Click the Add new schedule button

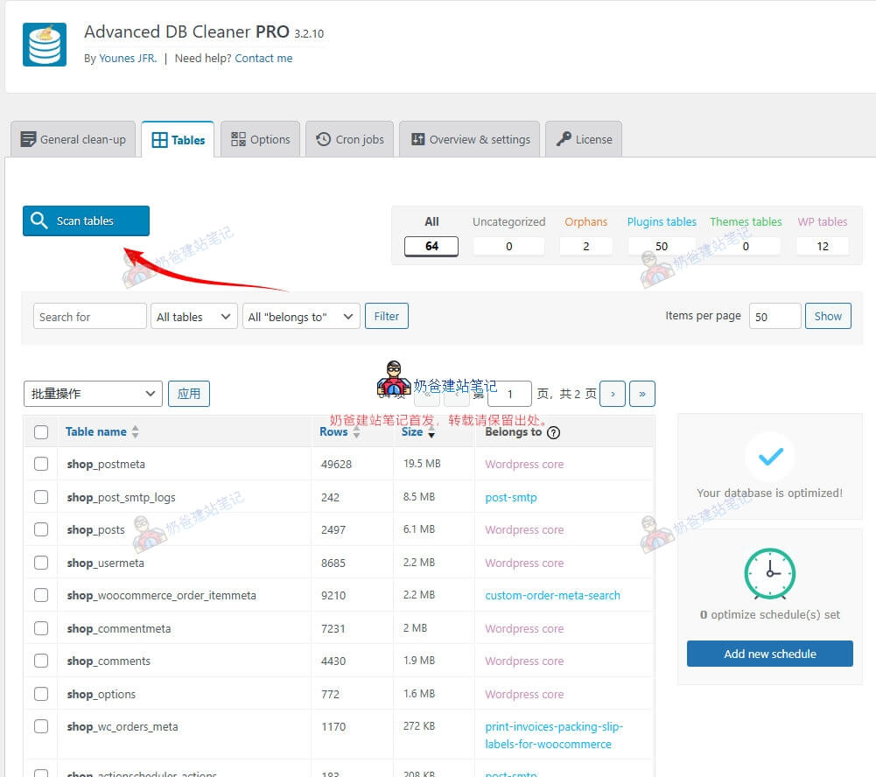coord(769,654)
